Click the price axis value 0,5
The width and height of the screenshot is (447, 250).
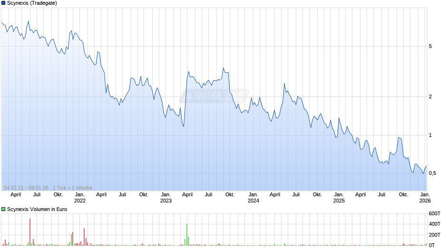pos(432,173)
